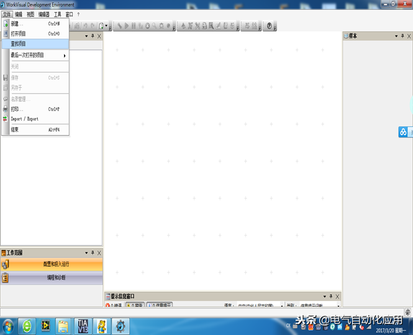Viewport: 413px width, 335px height.
Task: Open the 编辑器 menu in menu bar
Action: tap(44, 14)
